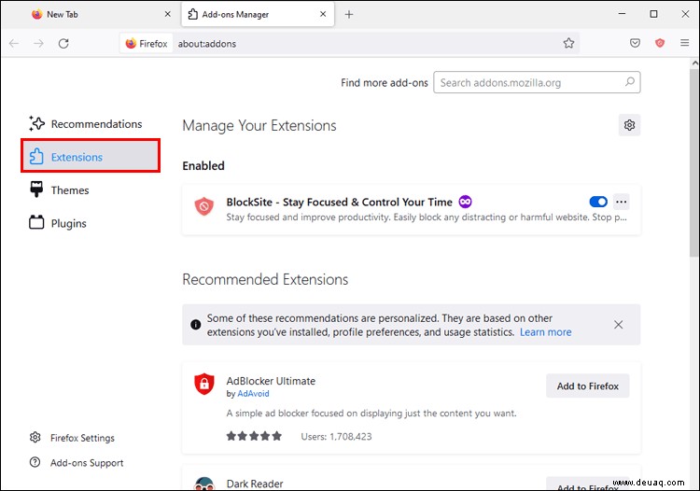Click the forward navigation arrow

click(x=39, y=43)
